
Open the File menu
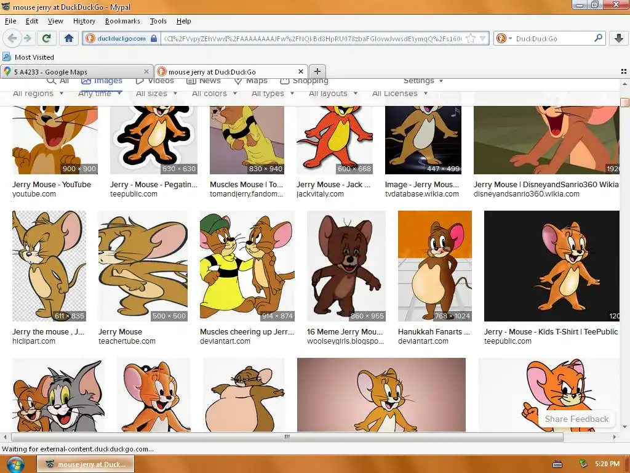pyautogui.click(x=10, y=21)
